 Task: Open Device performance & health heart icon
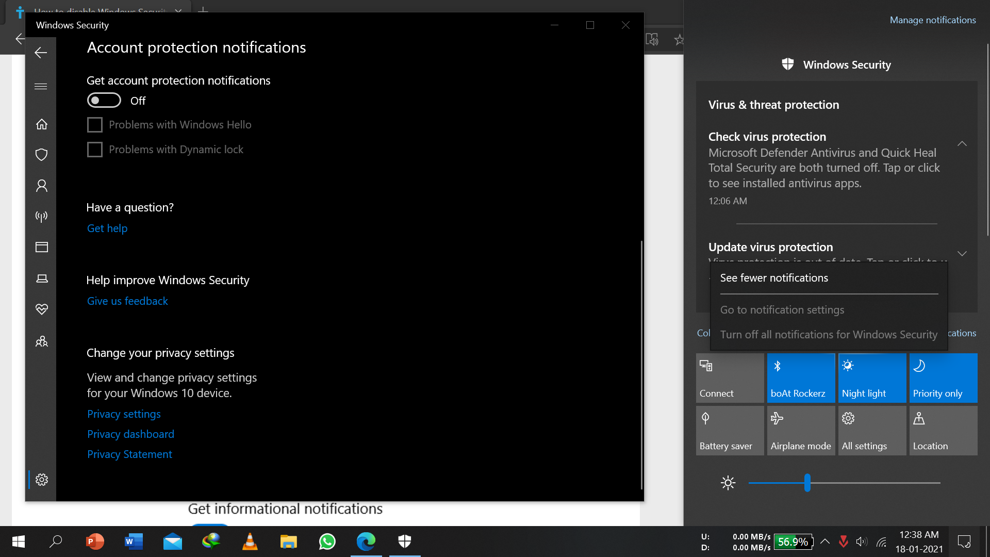point(41,309)
